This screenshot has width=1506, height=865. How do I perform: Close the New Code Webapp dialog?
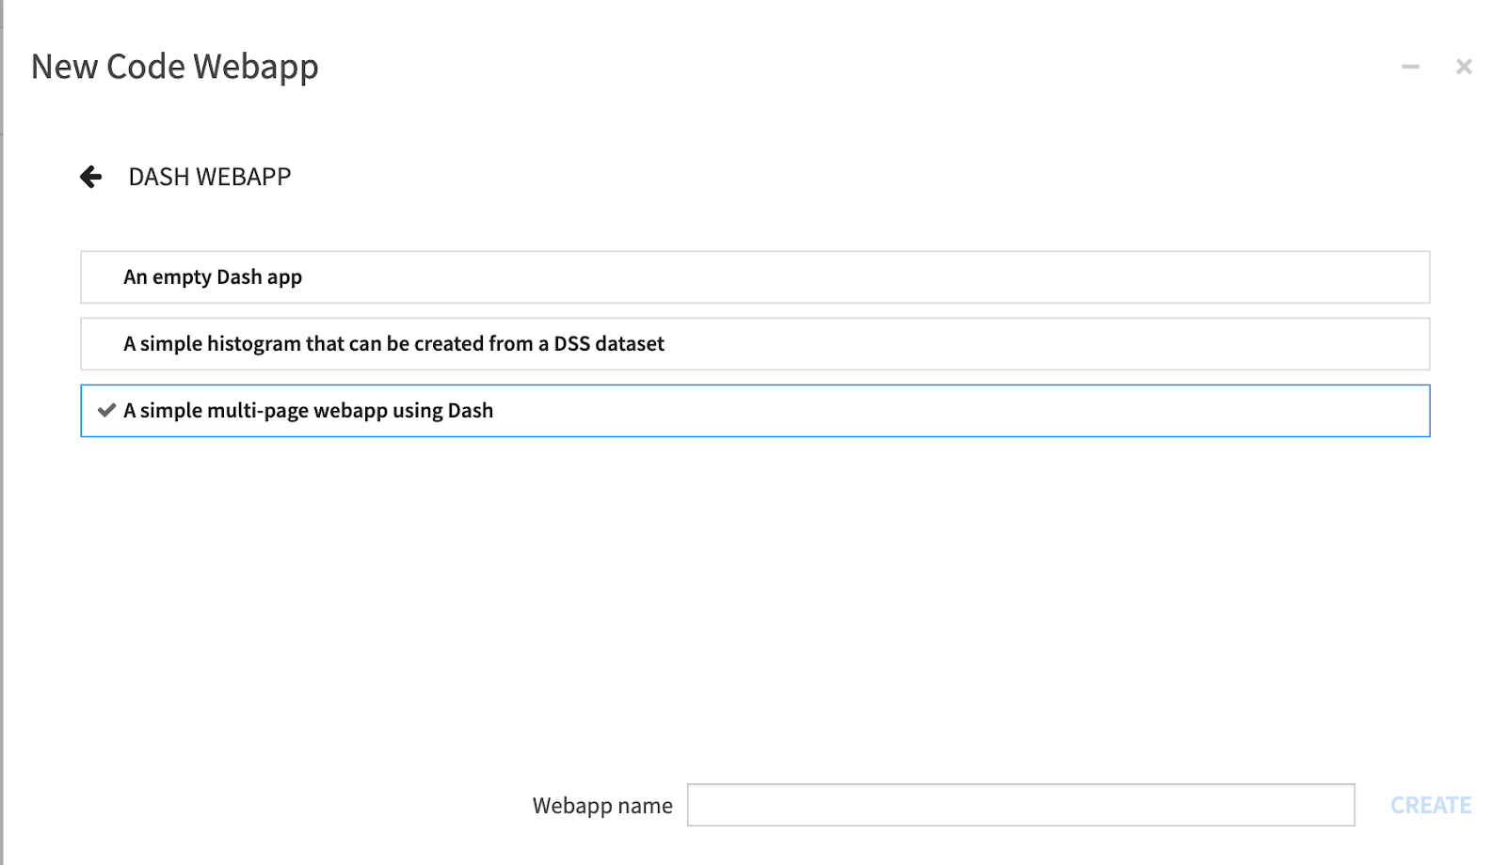(x=1464, y=67)
